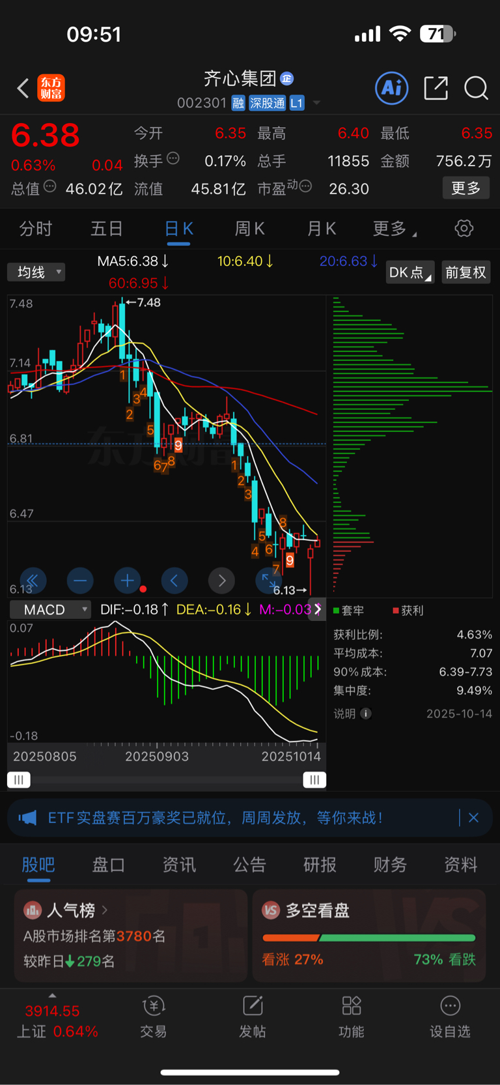This screenshot has height=1085, width=500.
Task: Tap the ETF banner megaphone icon
Action: tap(27, 817)
